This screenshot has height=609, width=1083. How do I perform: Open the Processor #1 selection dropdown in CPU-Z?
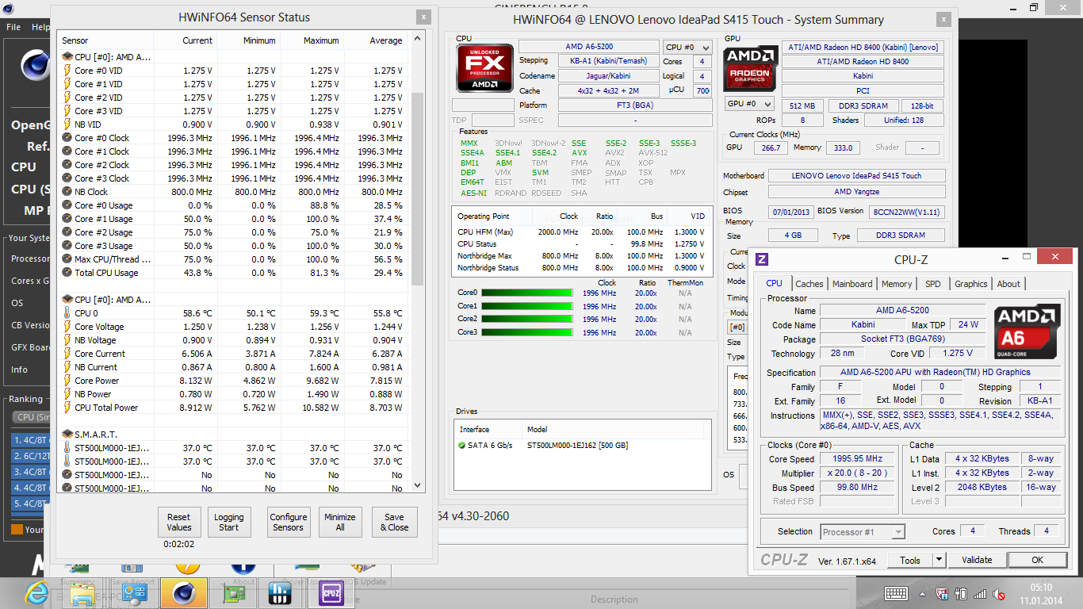pyautogui.click(x=863, y=532)
